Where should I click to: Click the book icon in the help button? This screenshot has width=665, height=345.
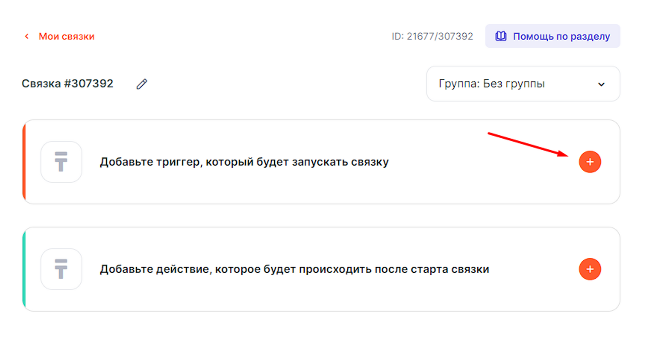coord(501,36)
